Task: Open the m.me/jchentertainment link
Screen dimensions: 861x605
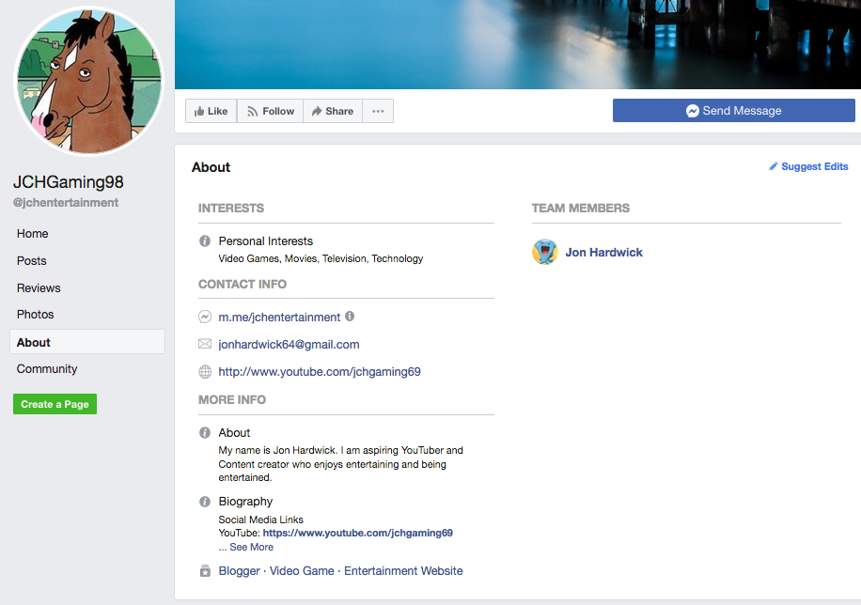Action: [279, 318]
